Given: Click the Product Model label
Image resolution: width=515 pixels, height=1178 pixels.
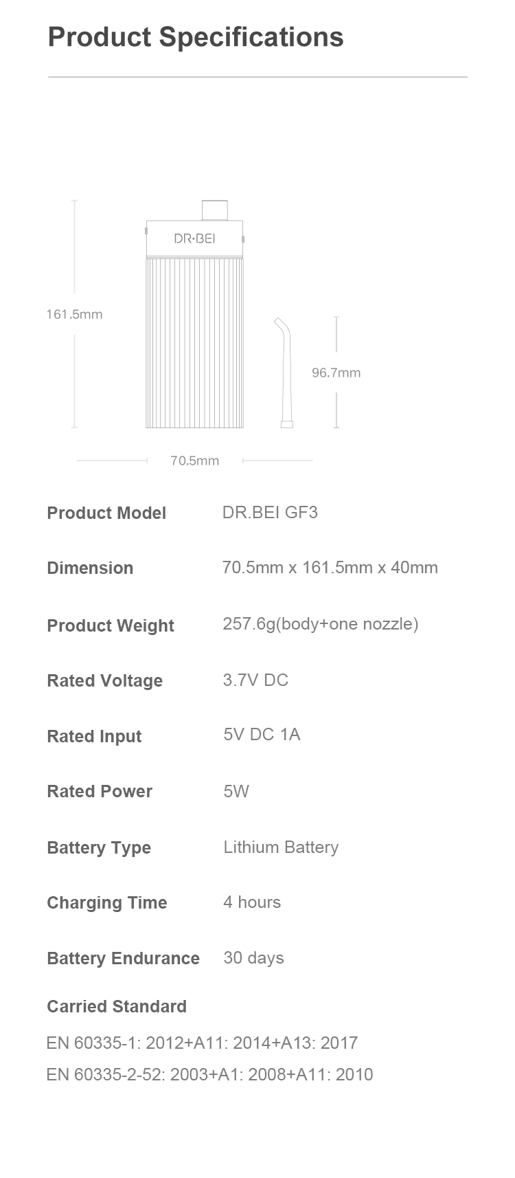Looking at the screenshot, I should coord(106,513).
